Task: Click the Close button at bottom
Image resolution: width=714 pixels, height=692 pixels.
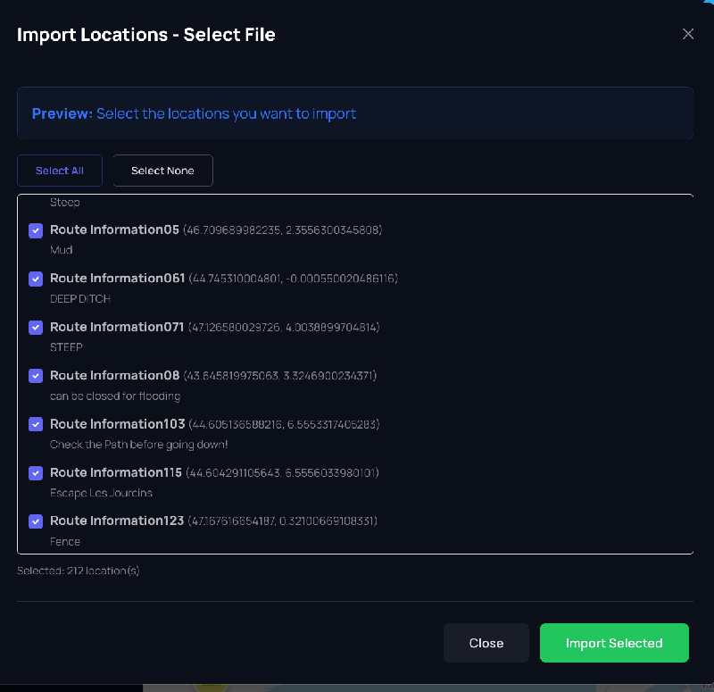Action: click(486, 643)
